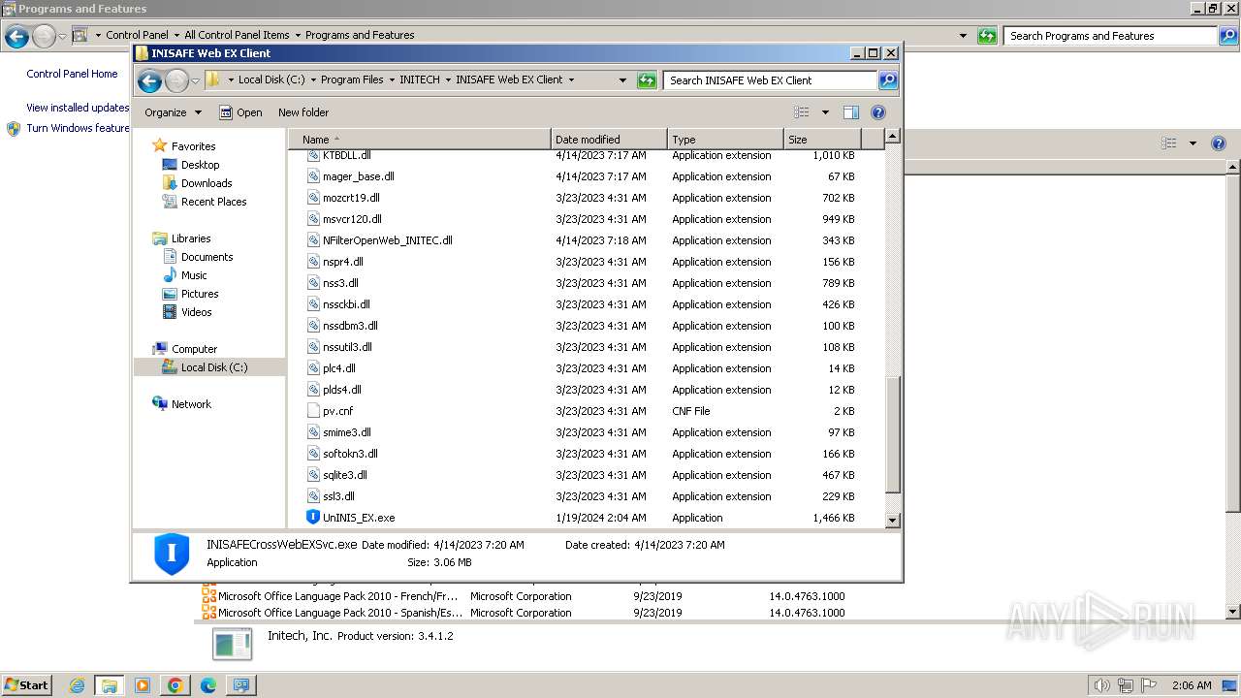Select the pv.cnf file icon

313,411
